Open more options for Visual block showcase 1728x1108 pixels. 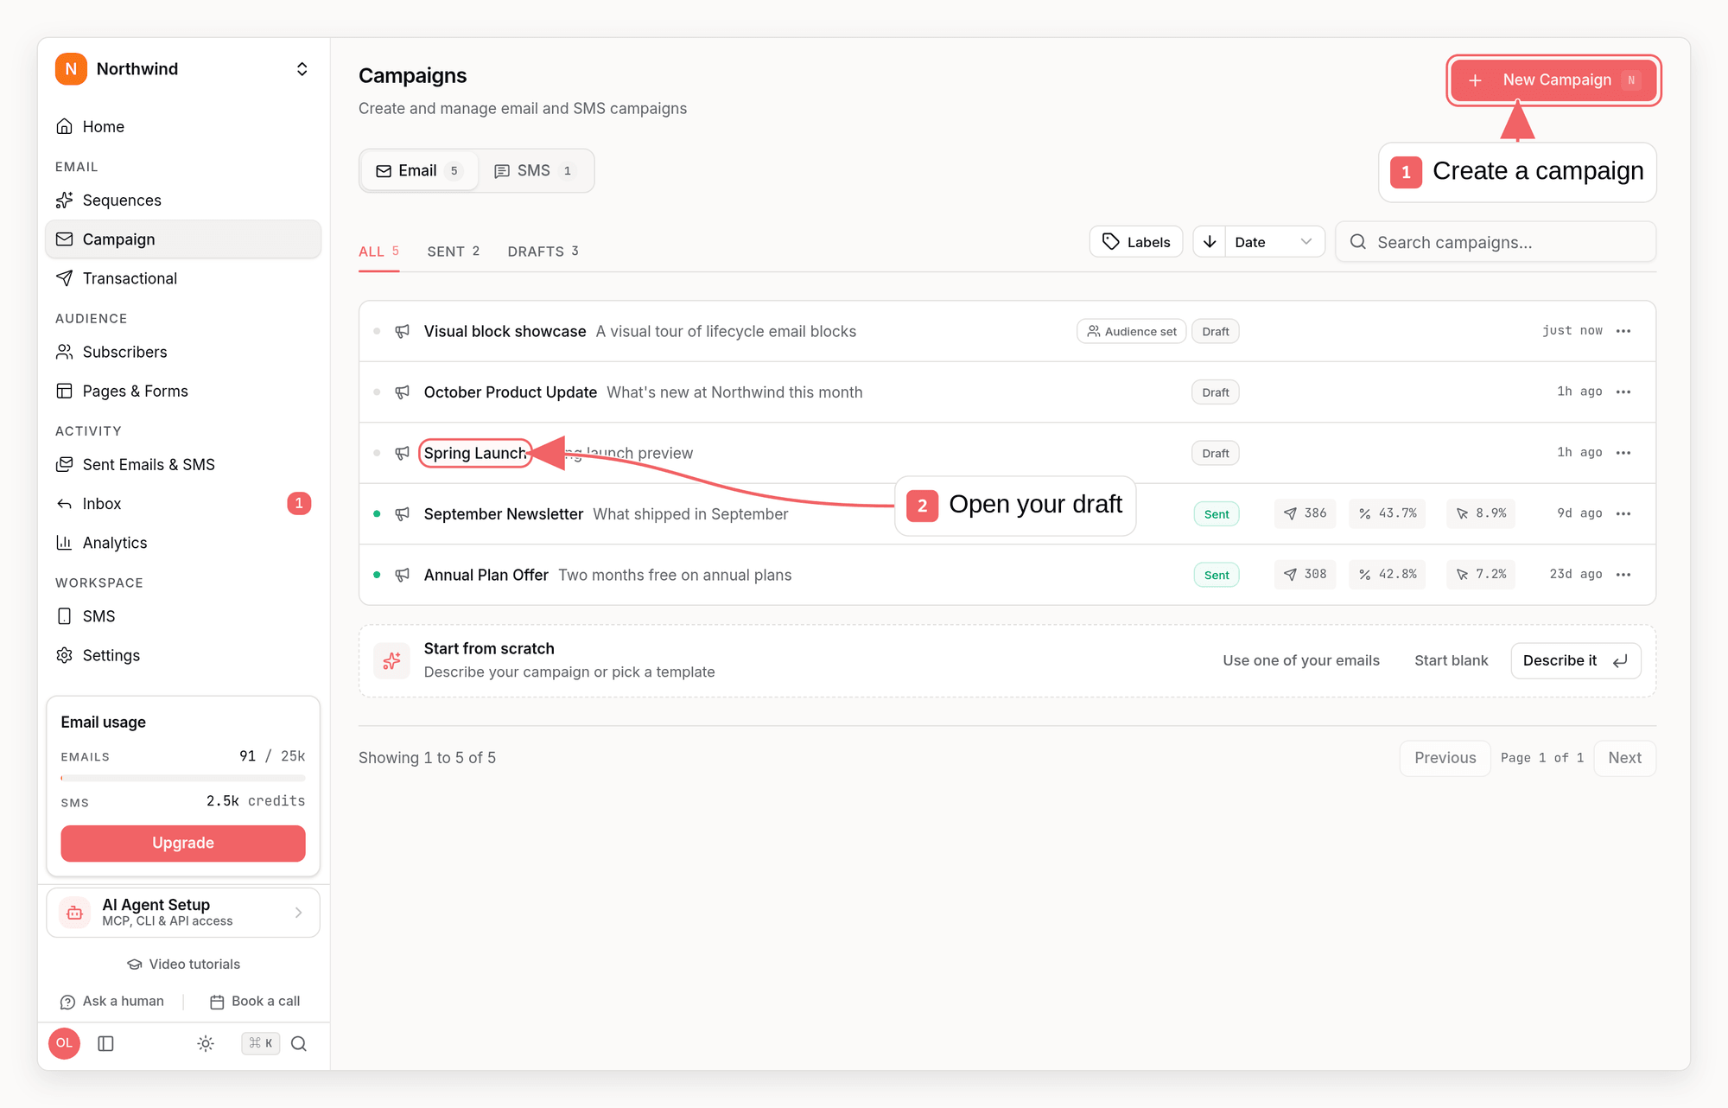(x=1624, y=332)
